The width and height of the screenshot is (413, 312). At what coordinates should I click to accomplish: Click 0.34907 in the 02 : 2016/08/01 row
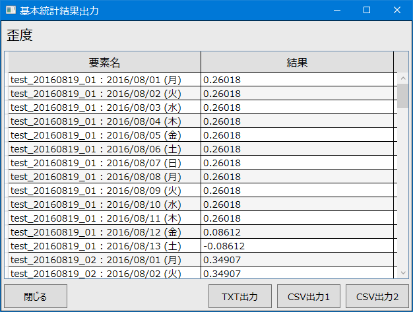(x=222, y=260)
